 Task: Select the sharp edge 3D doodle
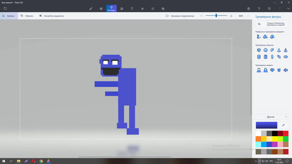point(272,37)
